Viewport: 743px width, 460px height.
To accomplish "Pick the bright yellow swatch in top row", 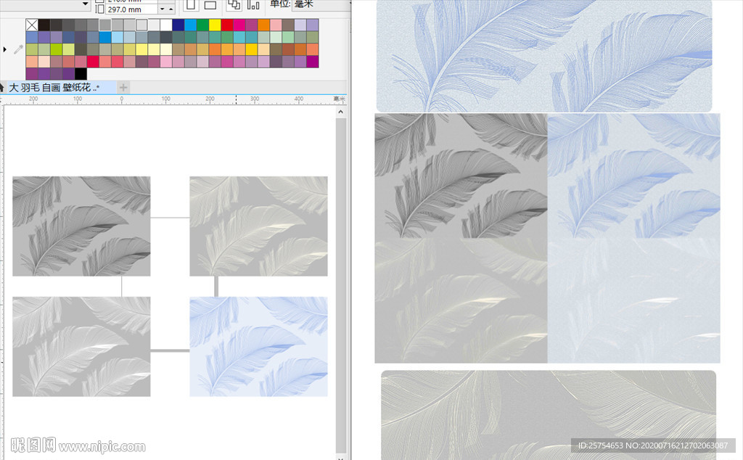I will pos(215,25).
